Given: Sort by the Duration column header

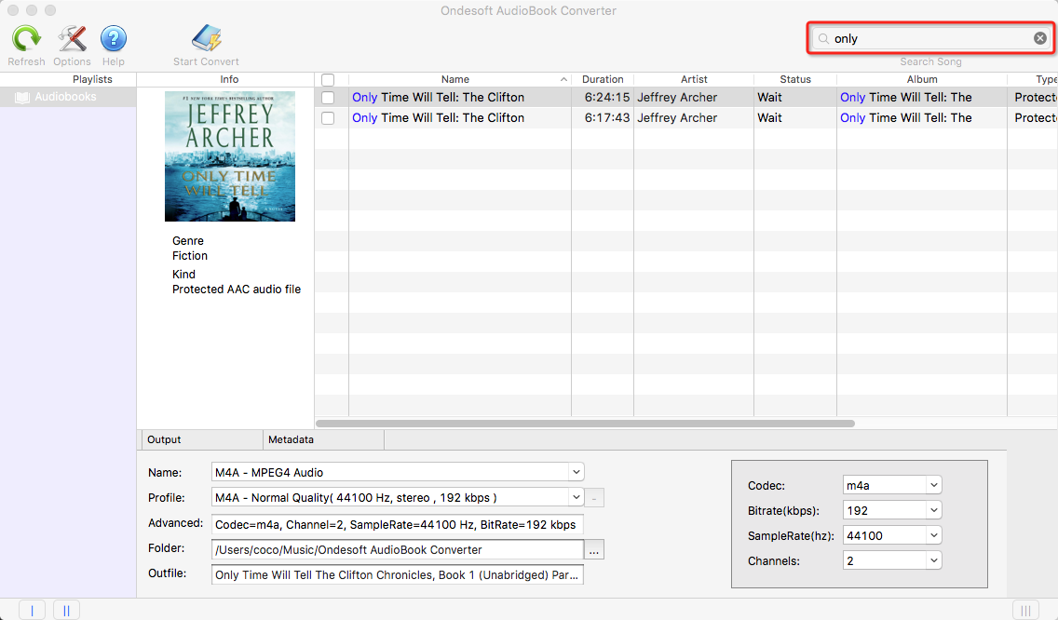Looking at the screenshot, I should tap(603, 80).
